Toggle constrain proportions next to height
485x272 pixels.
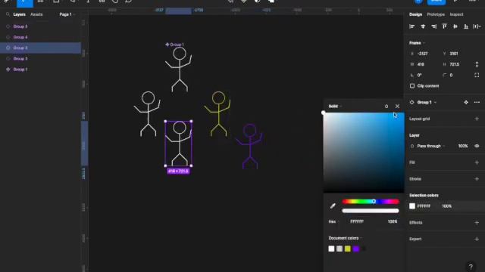pos(477,64)
